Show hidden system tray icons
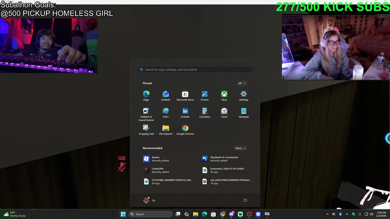 click(x=328, y=214)
